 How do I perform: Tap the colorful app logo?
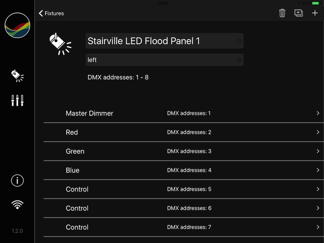click(17, 25)
